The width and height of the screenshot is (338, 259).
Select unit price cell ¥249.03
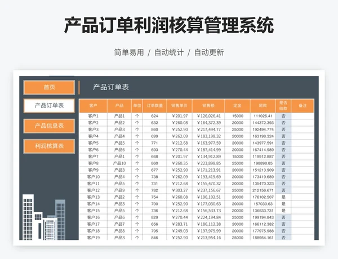[x=179, y=231]
